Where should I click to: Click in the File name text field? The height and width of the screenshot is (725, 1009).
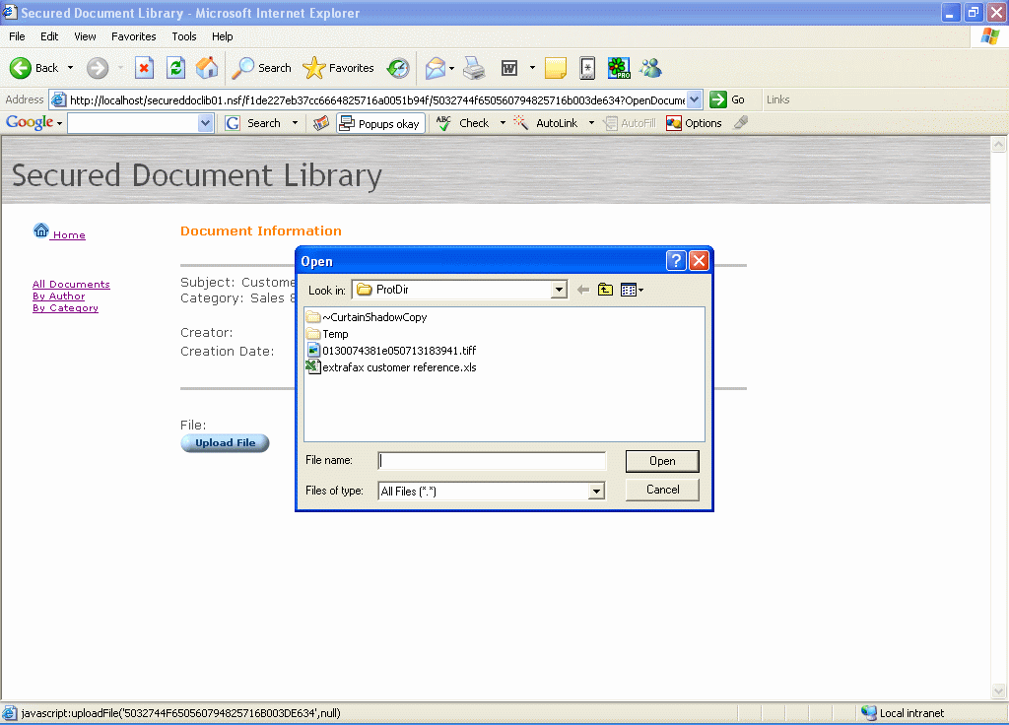coord(492,460)
